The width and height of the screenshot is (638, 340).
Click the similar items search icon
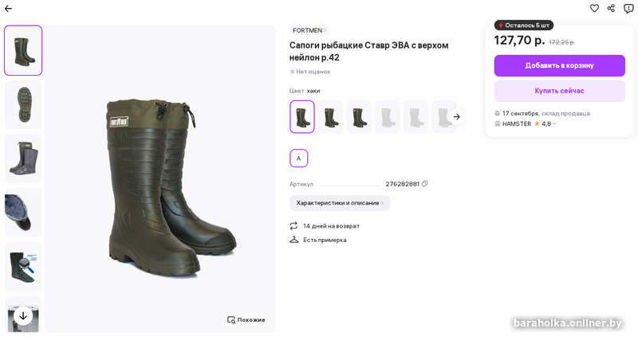(x=231, y=319)
